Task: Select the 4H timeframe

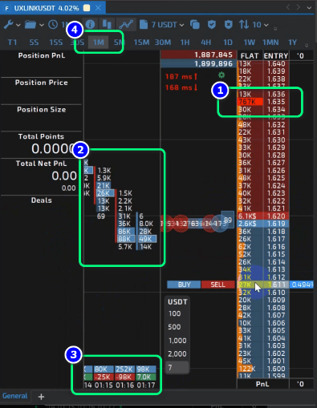Action: tap(206, 42)
